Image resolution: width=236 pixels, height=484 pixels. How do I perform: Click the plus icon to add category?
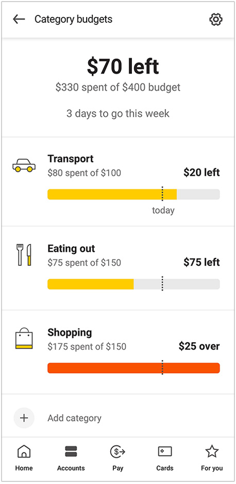(x=24, y=418)
